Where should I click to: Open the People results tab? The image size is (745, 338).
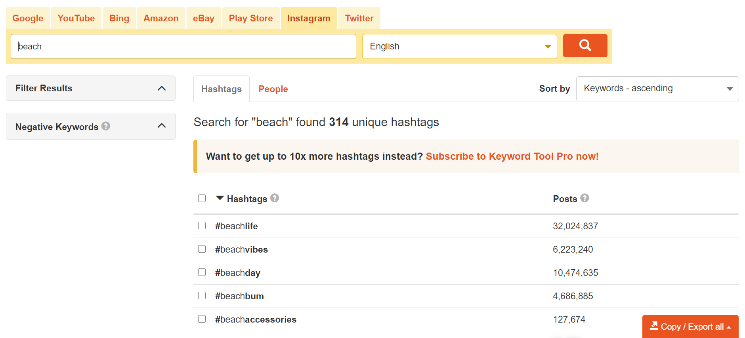273,89
